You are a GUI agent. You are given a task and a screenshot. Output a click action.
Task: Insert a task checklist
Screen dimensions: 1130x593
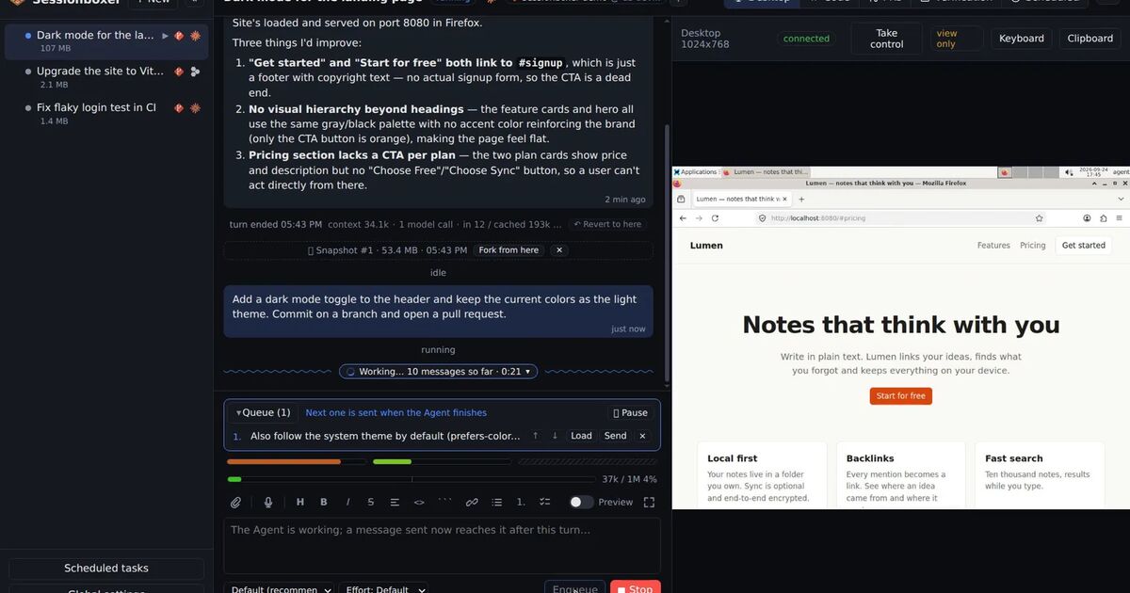coord(544,502)
